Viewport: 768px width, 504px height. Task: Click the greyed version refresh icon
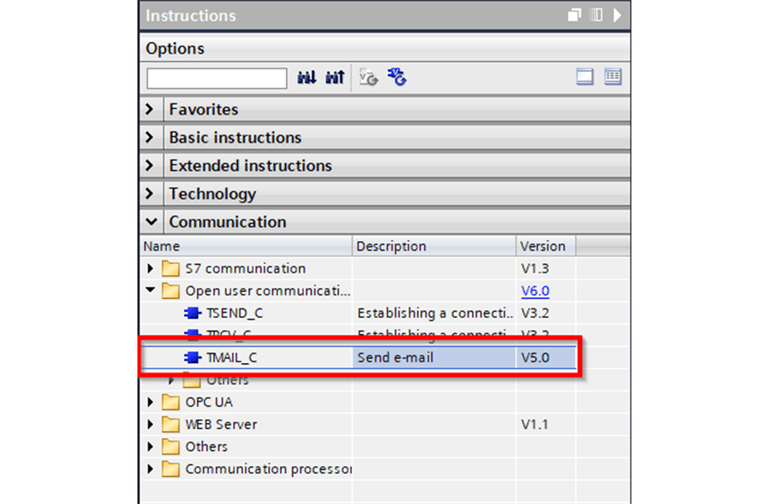coord(369,78)
